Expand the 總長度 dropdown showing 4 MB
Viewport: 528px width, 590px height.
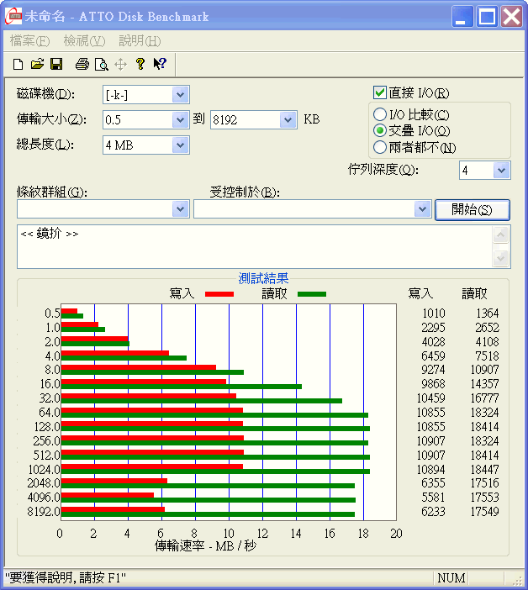180,145
